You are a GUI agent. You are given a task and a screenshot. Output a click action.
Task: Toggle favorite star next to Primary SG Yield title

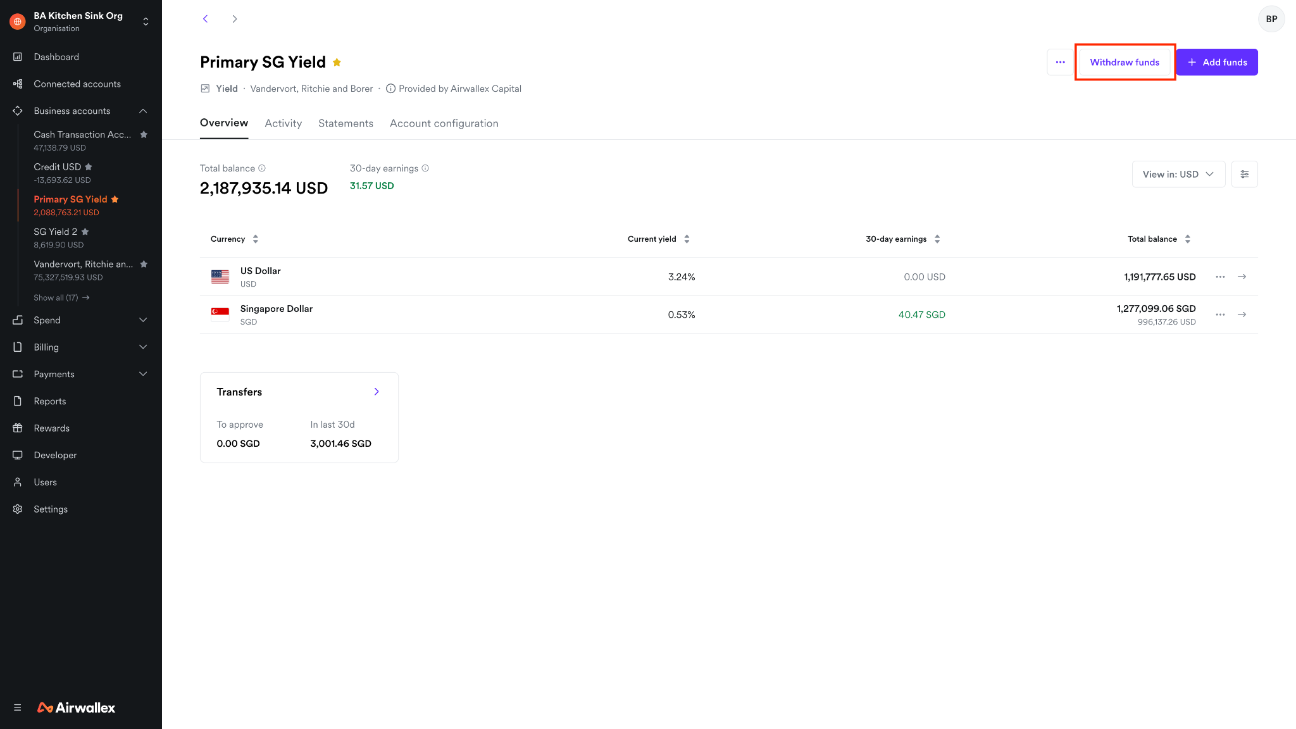coord(337,62)
